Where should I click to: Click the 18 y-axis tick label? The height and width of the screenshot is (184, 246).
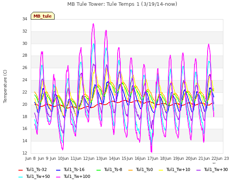pos(25,117)
